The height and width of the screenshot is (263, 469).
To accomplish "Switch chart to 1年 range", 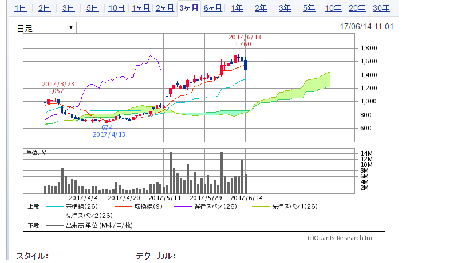I will (237, 9).
